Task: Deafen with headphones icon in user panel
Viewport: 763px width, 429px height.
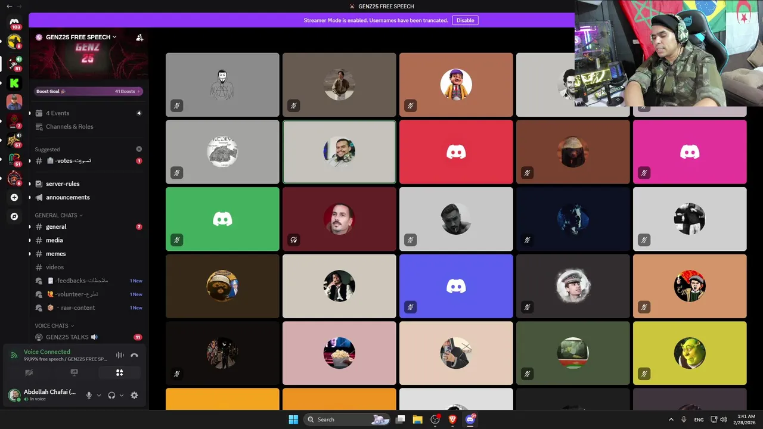Action: coord(111,395)
